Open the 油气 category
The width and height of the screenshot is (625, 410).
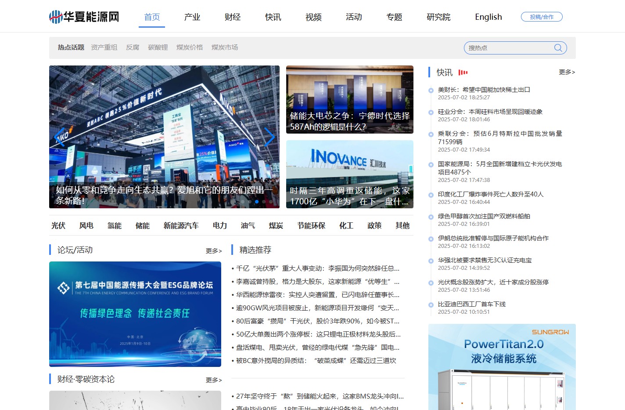[x=248, y=225]
